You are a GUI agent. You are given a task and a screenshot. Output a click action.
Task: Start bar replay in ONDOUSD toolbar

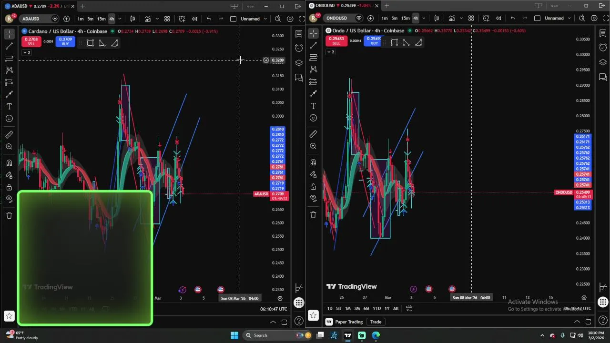[x=498, y=18]
